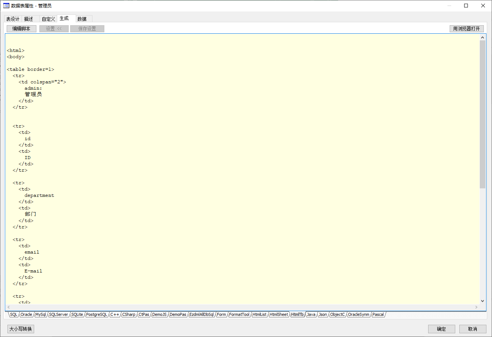Select the PostgreSQL generator tab

[97, 314]
